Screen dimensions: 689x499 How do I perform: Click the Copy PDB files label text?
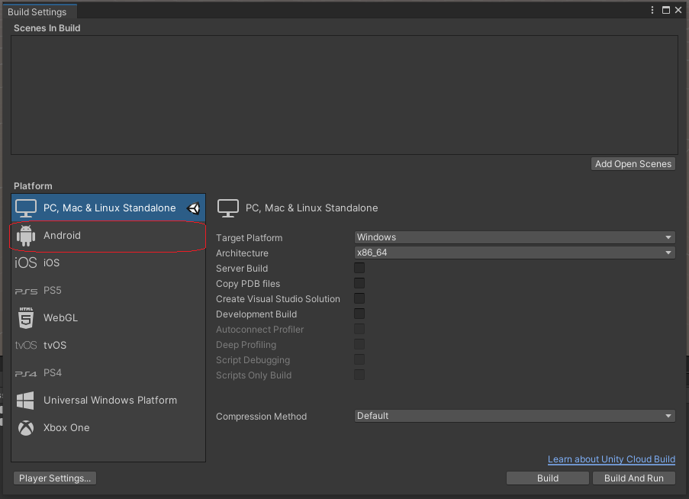point(248,284)
